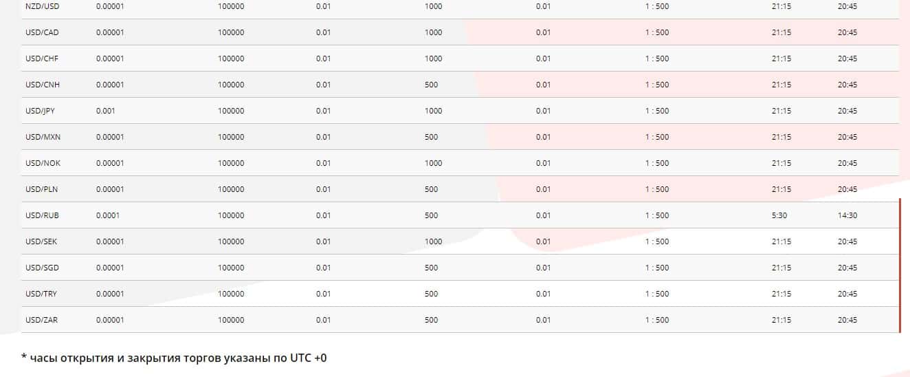Select the NZD/USD pair name

(x=42, y=6)
